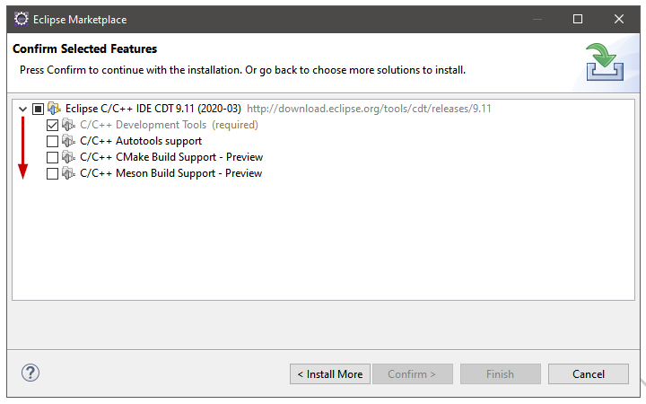This screenshot has width=646, height=404.
Task: Click the help question mark icon
Action: tap(31, 373)
